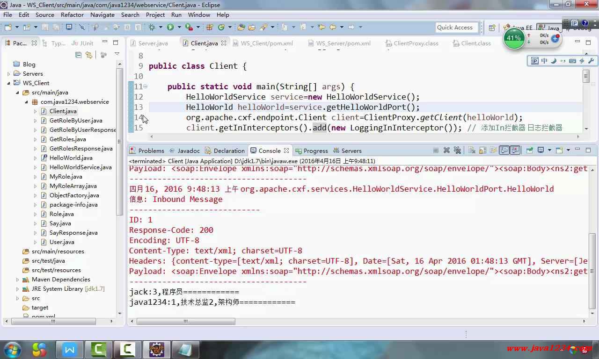Click the green Run button
The height and width of the screenshot is (359, 599).
[170, 27]
